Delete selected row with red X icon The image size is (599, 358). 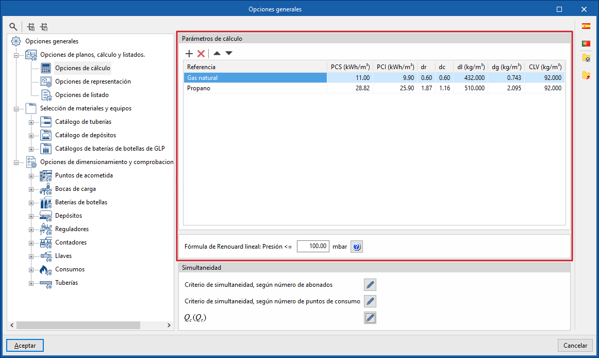point(201,54)
